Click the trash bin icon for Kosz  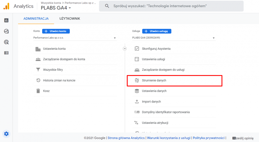(38, 91)
